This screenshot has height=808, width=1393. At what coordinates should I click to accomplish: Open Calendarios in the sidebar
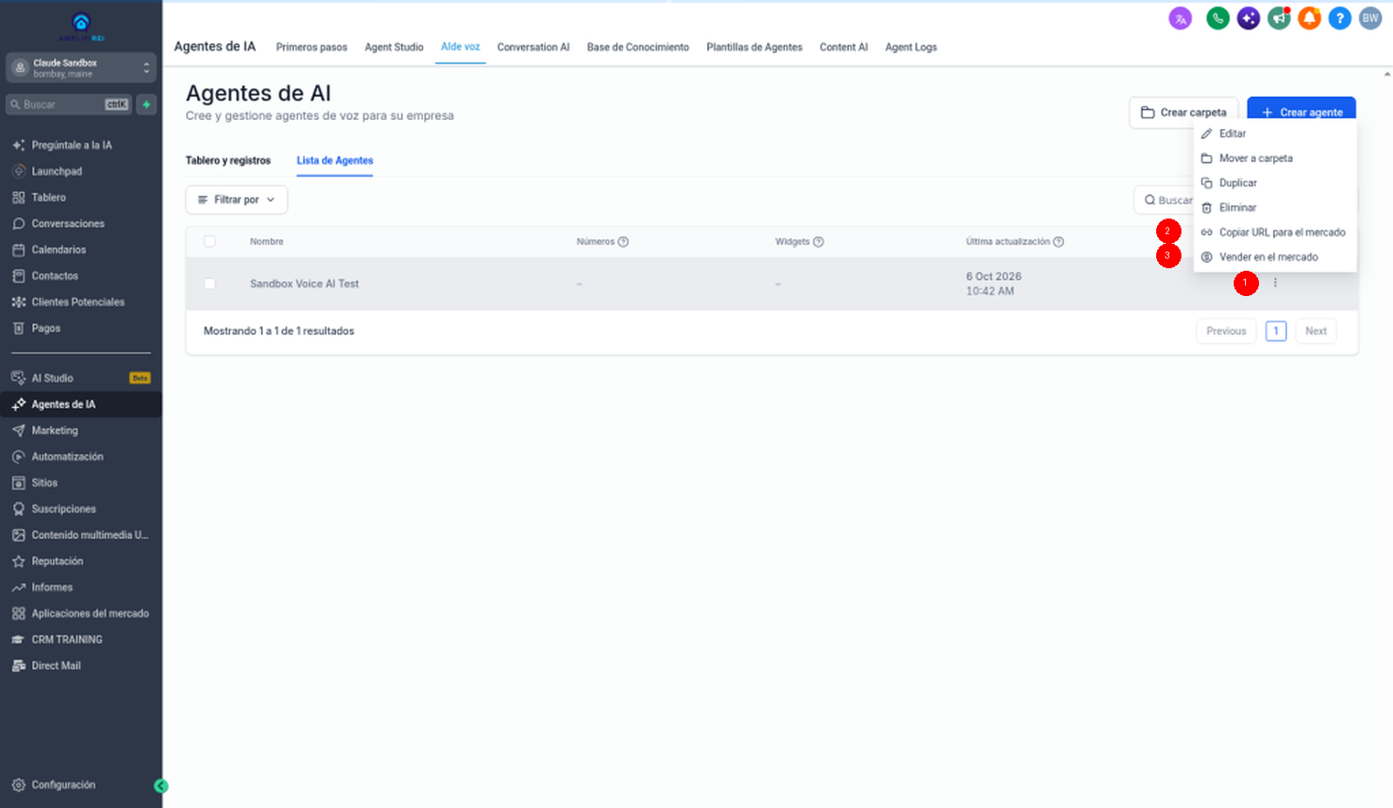[x=59, y=250]
